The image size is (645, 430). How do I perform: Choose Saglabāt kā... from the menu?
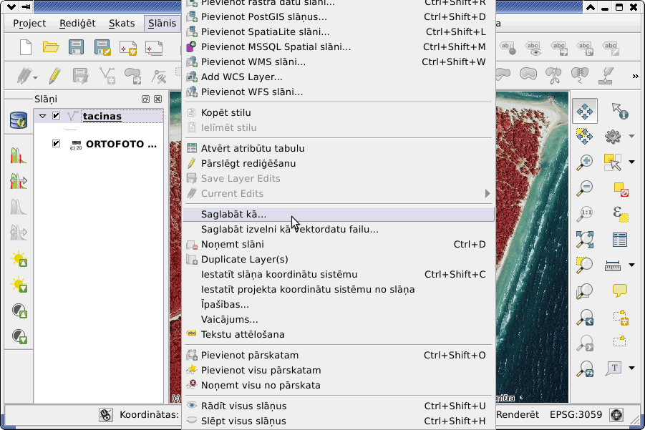[x=339, y=214]
